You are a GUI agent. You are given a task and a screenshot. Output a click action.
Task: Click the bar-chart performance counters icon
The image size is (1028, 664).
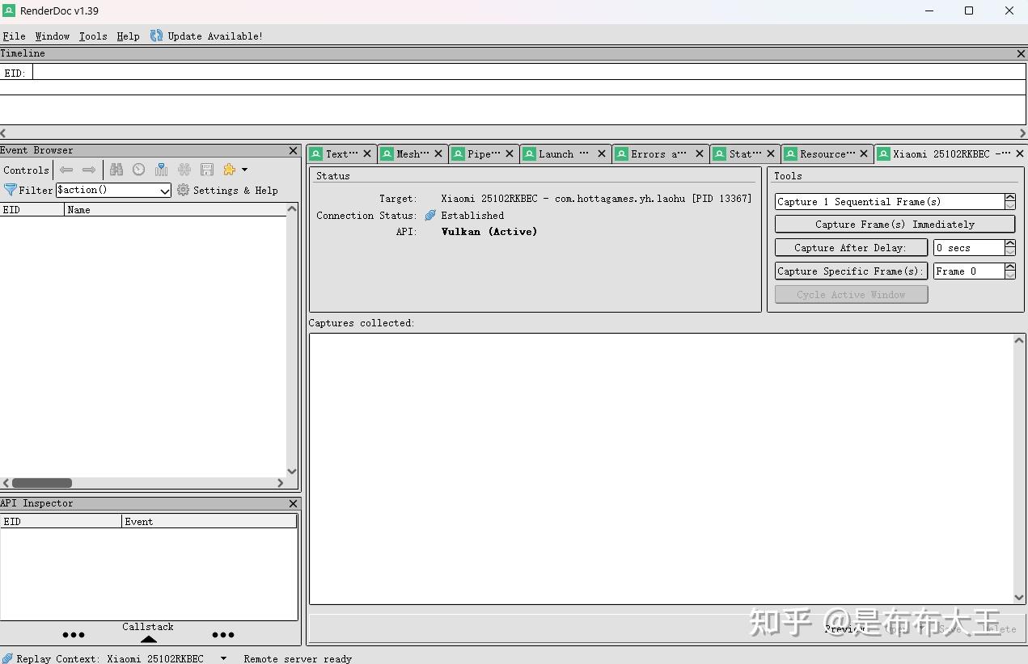(162, 170)
